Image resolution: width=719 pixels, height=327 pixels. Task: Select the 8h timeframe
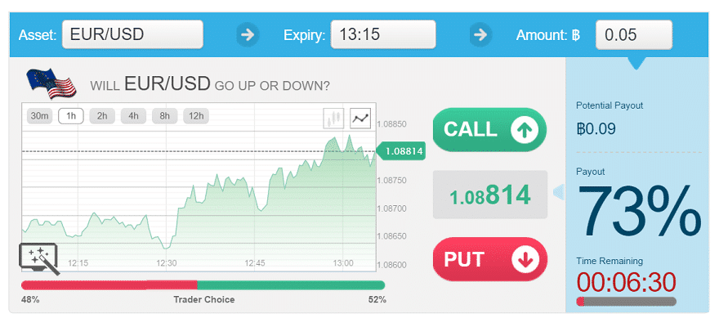point(164,116)
